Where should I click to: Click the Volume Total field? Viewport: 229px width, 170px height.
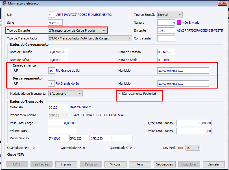pyautogui.click(x=62, y=131)
